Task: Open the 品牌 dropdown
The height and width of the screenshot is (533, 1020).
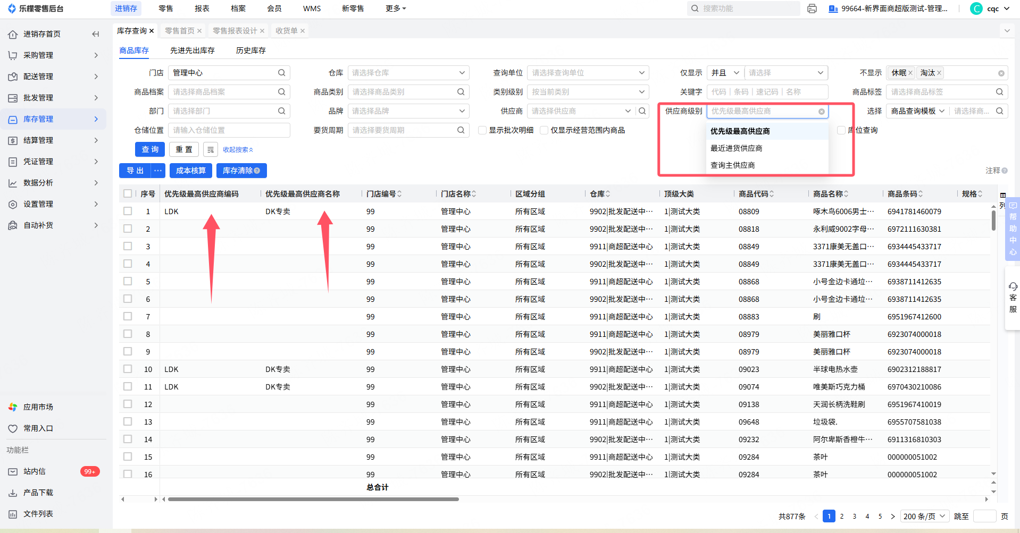Action: click(x=408, y=111)
